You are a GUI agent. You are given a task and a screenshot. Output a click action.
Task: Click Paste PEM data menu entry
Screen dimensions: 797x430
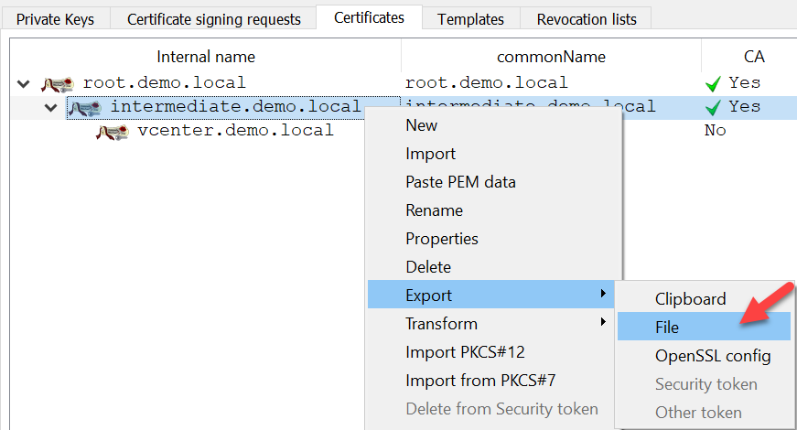pos(460,182)
